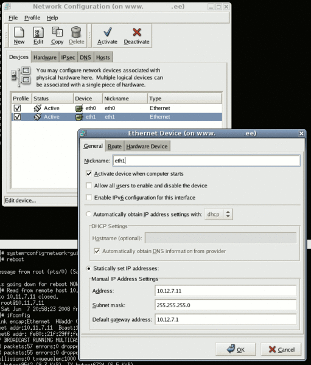The image size is (311, 365).
Task: Click the Activate checkmark icon
Action: [107, 32]
